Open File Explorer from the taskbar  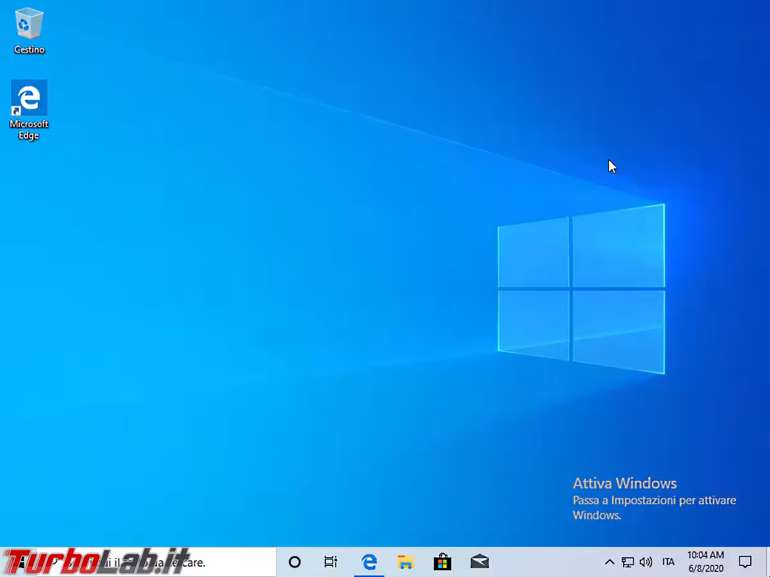click(x=406, y=562)
